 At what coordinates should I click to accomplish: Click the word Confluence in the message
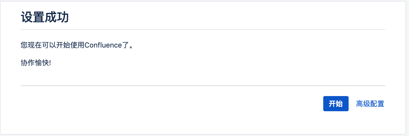[x=103, y=45]
